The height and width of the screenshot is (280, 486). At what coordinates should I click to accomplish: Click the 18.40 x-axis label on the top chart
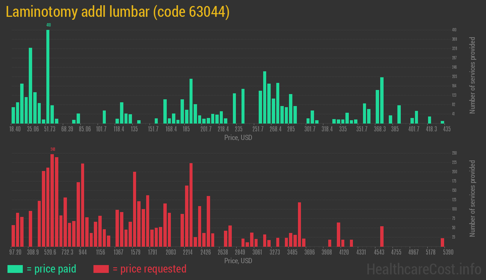[x=15, y=129]
